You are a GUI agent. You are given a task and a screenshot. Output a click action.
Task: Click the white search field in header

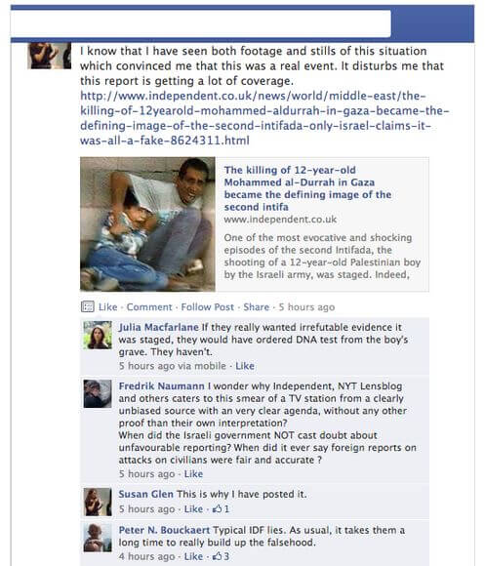click(x=201, y=23)
